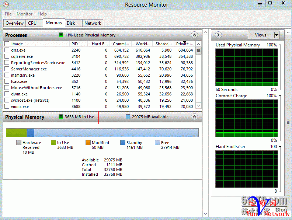
Task: Click the 29075 MB Available header text
Action: click(x=150, y=117)
